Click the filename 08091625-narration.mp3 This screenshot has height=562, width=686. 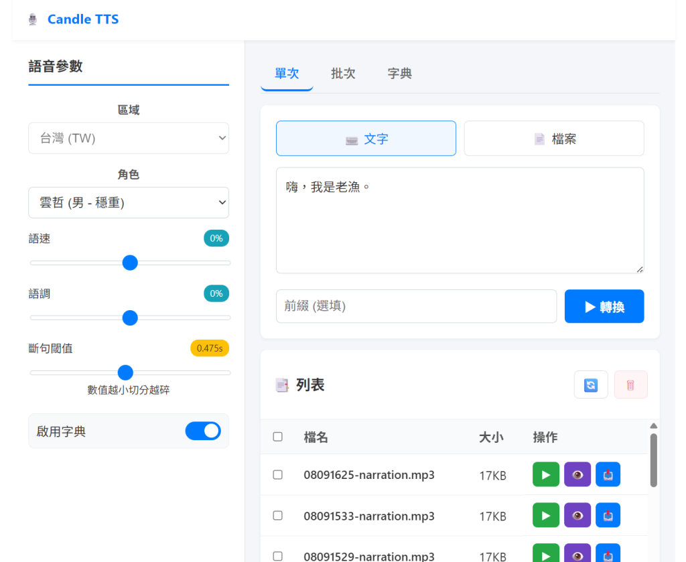(x=369, y=475)
